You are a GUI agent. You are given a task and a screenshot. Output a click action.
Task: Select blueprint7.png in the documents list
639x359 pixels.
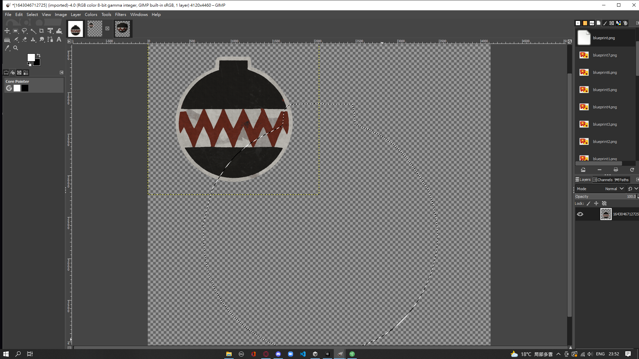pyautogui.click(x=604, y=55)
